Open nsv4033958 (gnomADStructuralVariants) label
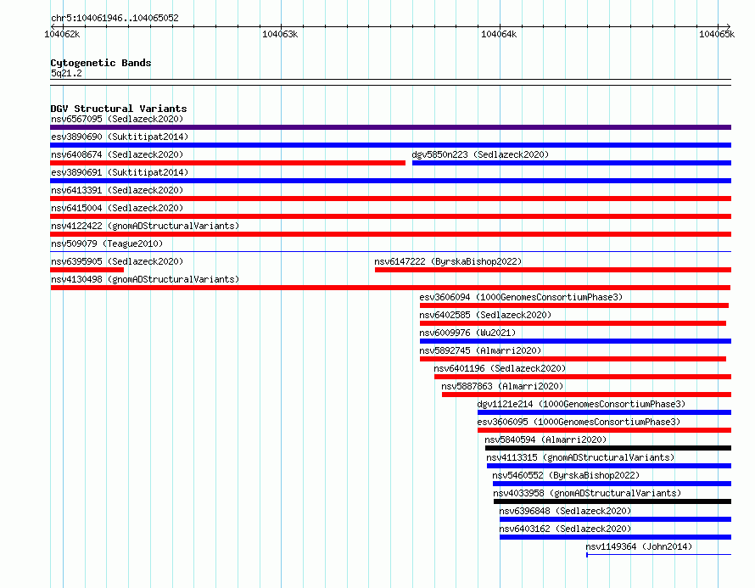This screenshot has height=588, width=755. point(587,493)
